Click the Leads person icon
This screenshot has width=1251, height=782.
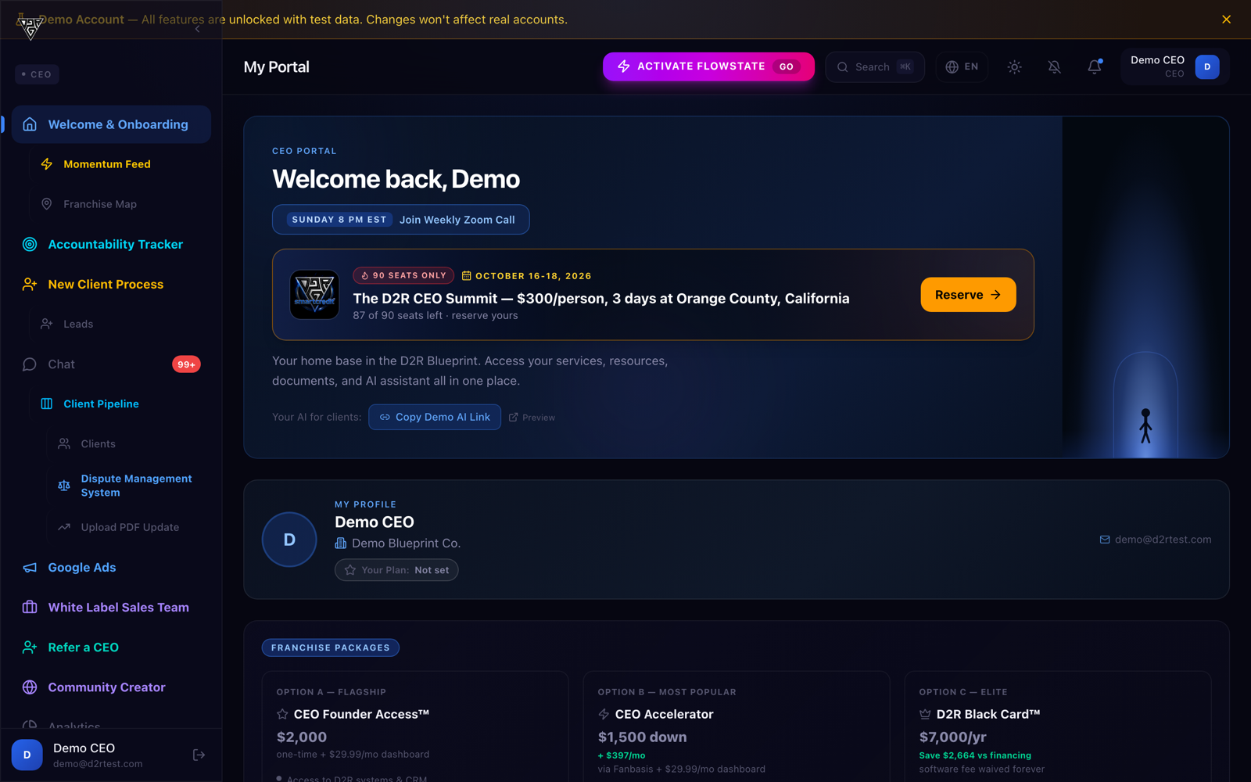(x=47, y=324)
